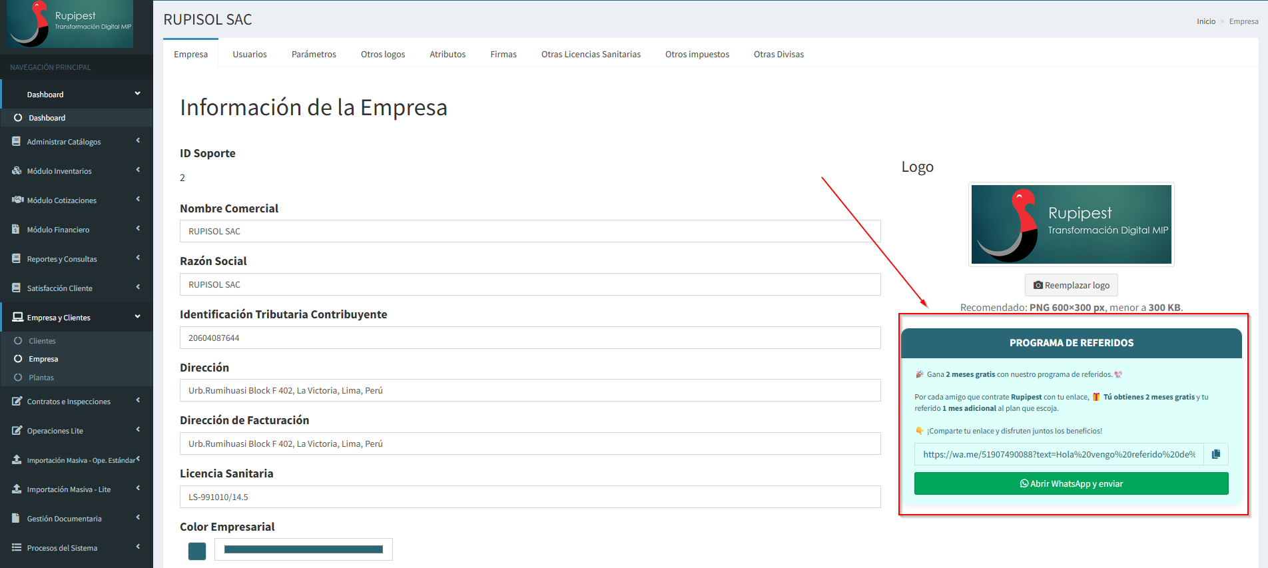Click the circle icon next to Empresa submenu

tap(18, 358)
